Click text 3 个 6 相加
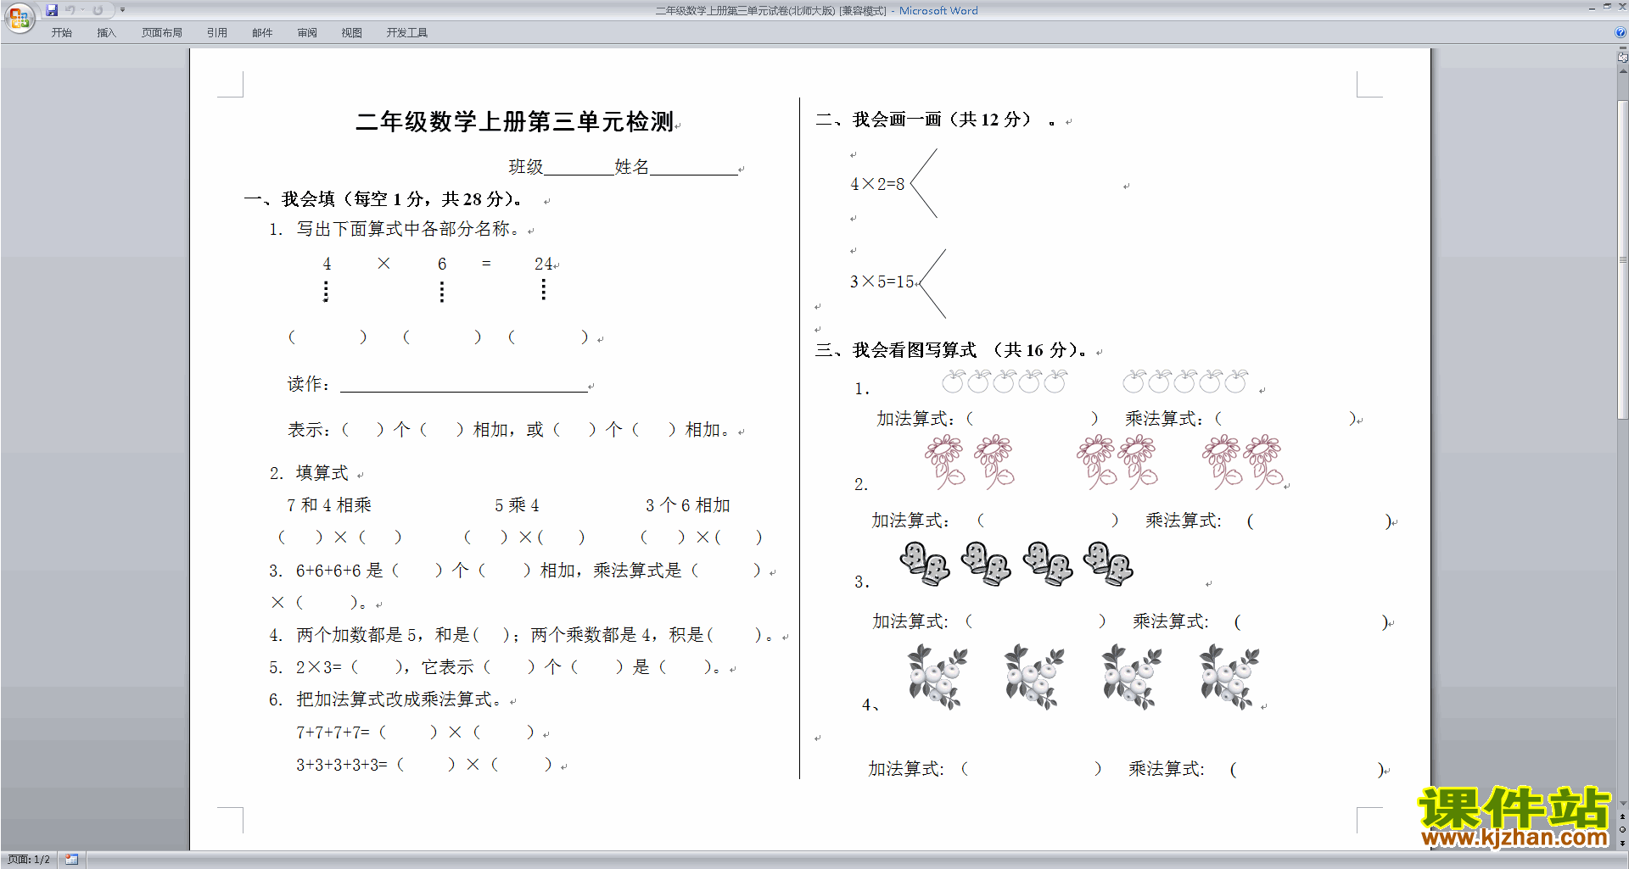The height and width of the screenshot is (869, 1629). coord(687,505)
